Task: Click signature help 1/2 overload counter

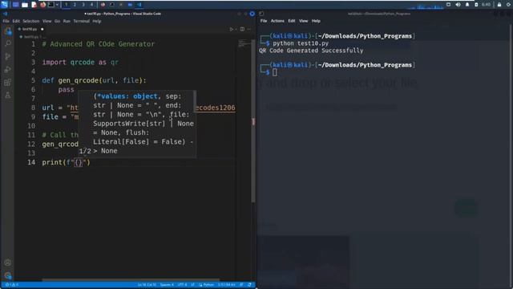Action: coord(85,151)
